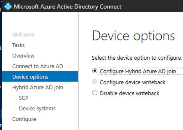The image size is (183, 130).
Task: Go to the Configure step
Action: tap(24, 119)
